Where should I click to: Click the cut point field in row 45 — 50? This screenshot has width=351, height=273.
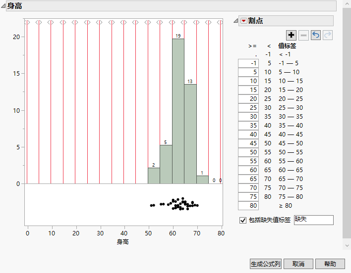248,143
